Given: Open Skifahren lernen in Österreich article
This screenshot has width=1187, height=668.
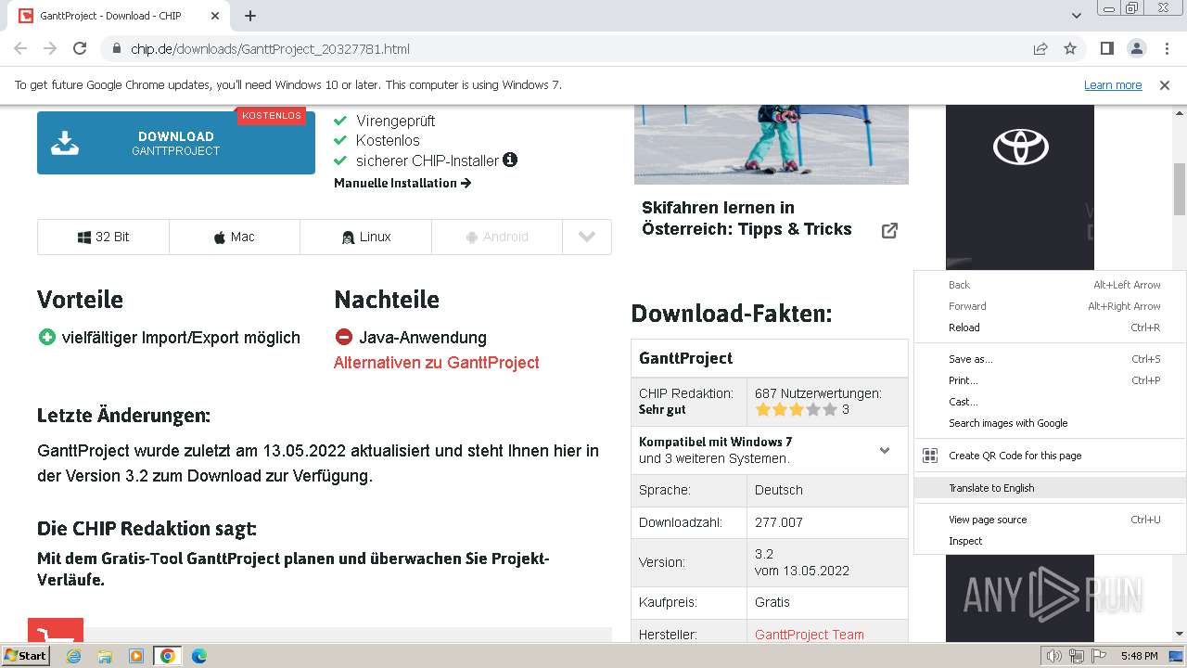Looking at the screenshot, I should tap(747, 218).
